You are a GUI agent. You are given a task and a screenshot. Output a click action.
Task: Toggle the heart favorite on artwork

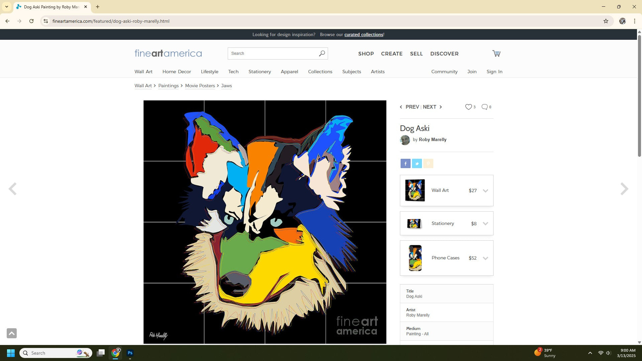pyautogui.click(x=468, y=107)
